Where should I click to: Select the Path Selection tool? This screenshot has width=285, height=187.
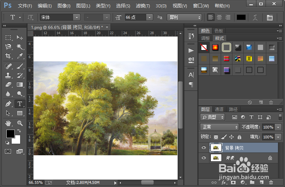8,113
